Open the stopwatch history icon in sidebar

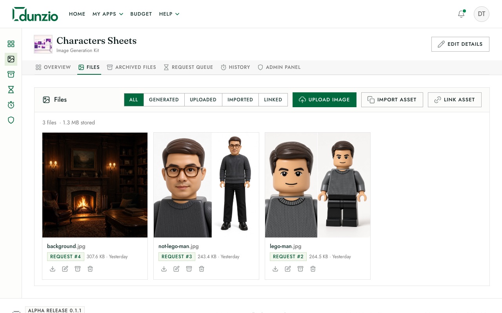11,105
